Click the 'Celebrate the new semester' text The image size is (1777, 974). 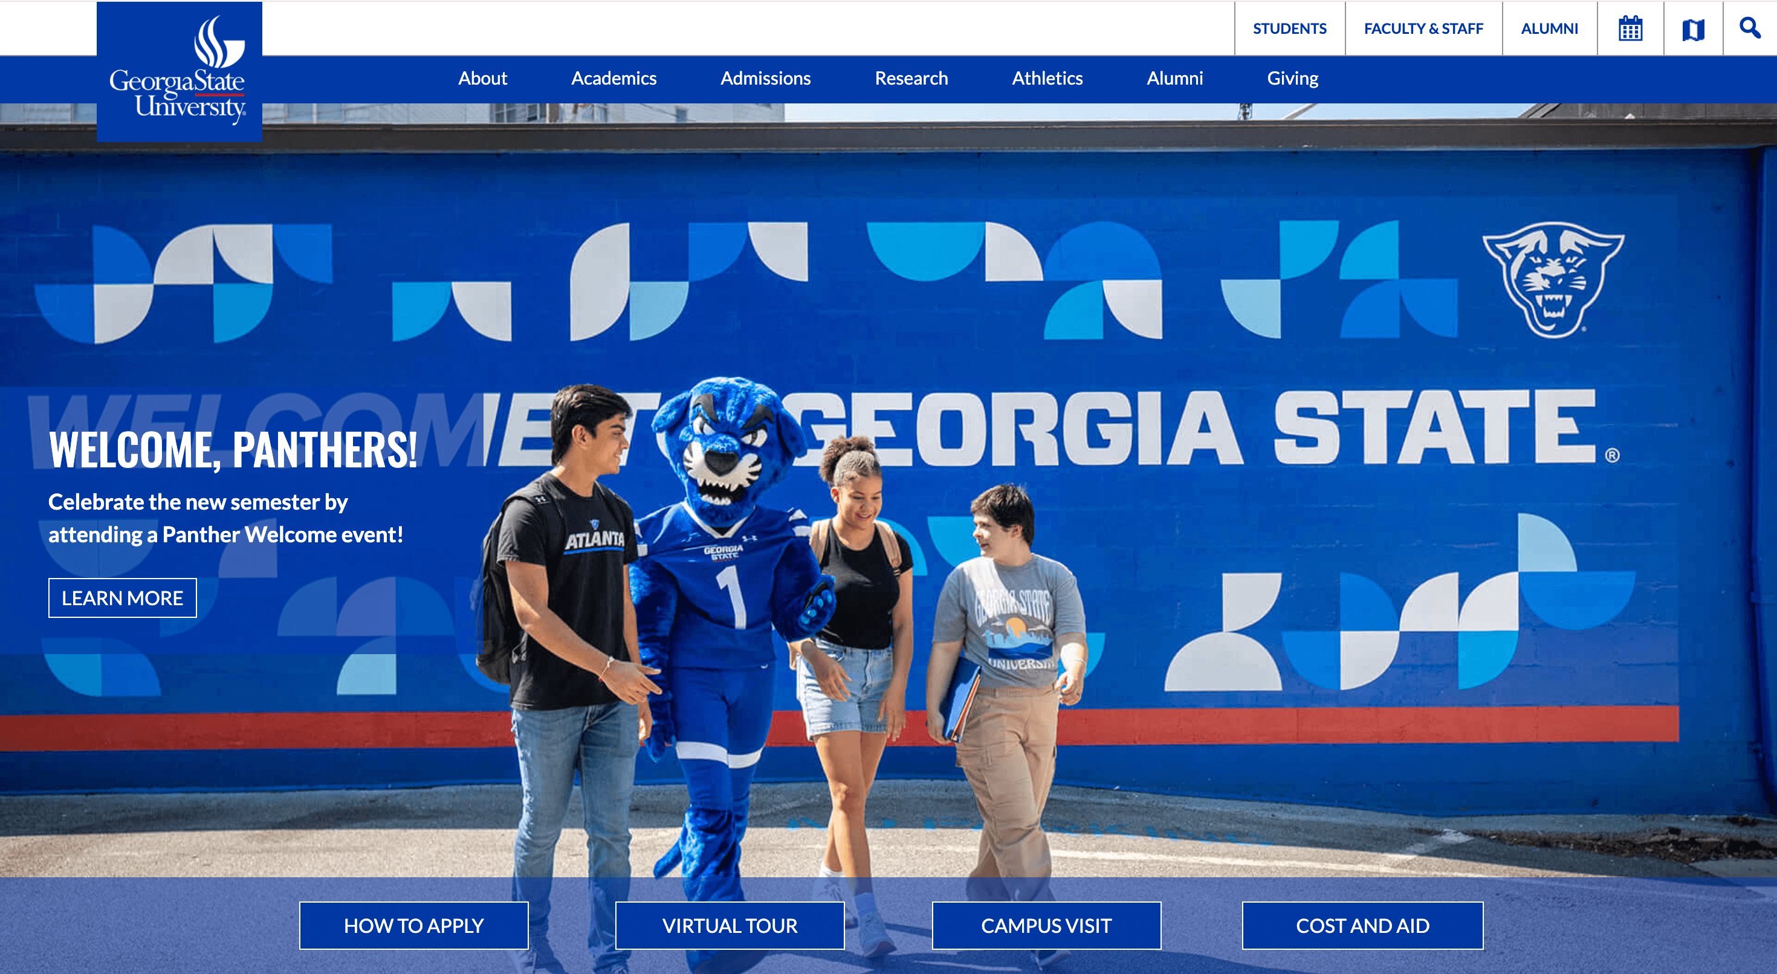225,518
